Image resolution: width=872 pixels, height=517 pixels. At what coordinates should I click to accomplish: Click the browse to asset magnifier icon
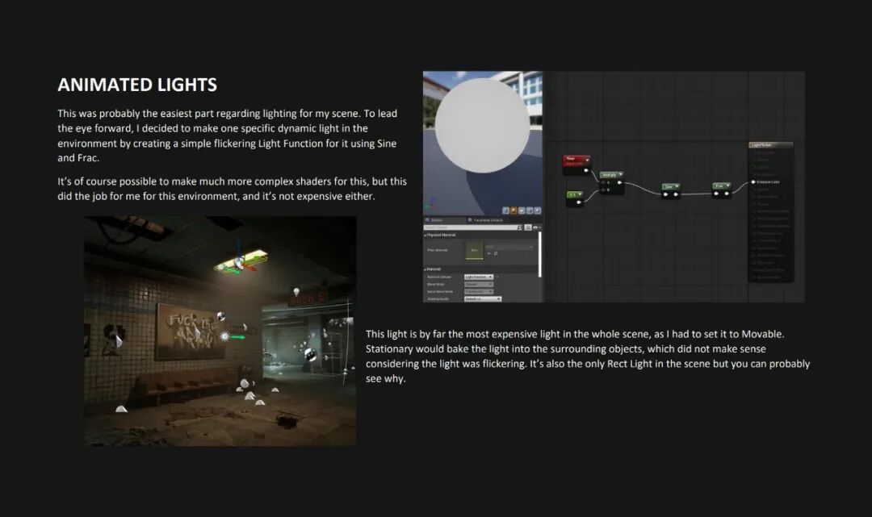(x=496, y=253)
